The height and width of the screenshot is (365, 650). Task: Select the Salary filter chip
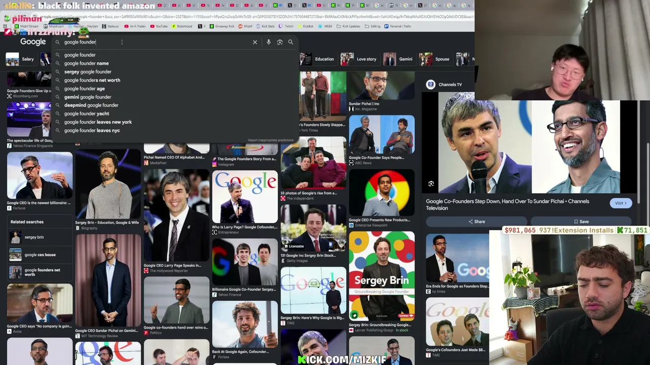coord(20,59)
